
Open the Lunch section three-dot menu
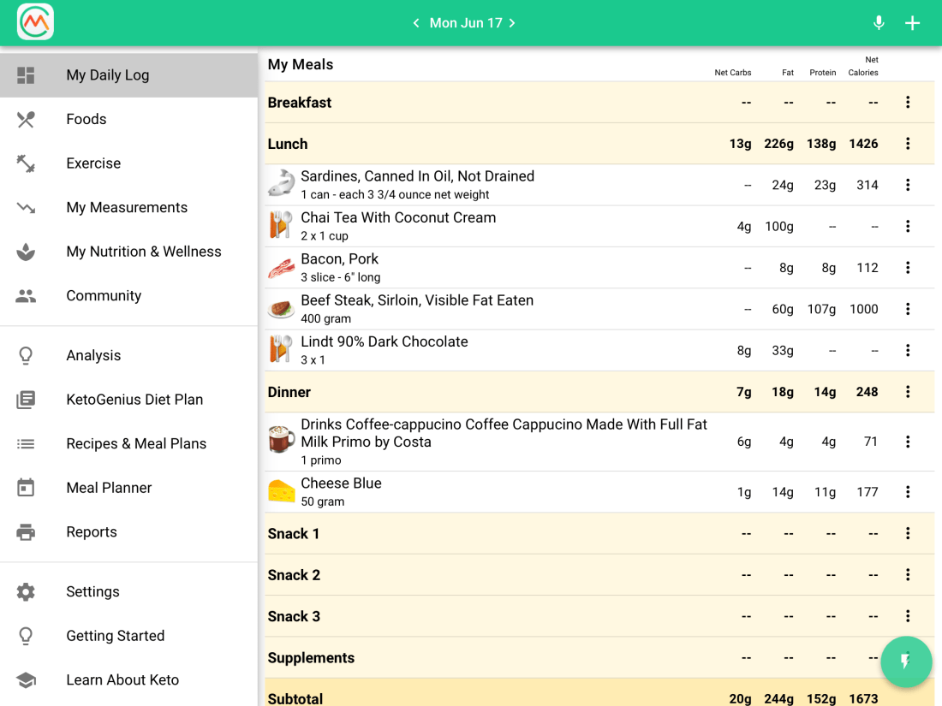tap(908, 144)
